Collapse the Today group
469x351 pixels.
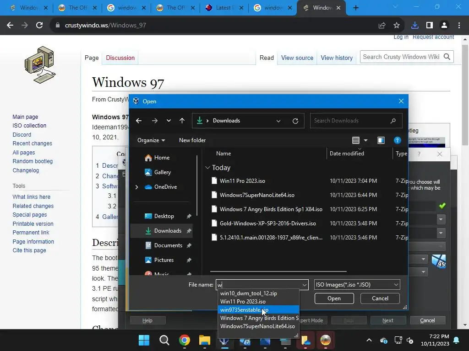tap(207, 168)
